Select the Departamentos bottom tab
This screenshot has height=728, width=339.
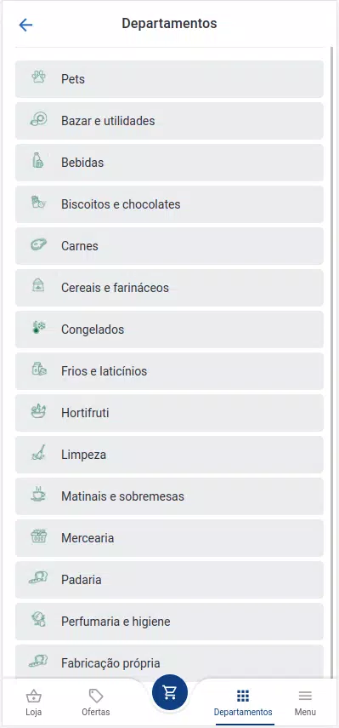click(243, 703)
